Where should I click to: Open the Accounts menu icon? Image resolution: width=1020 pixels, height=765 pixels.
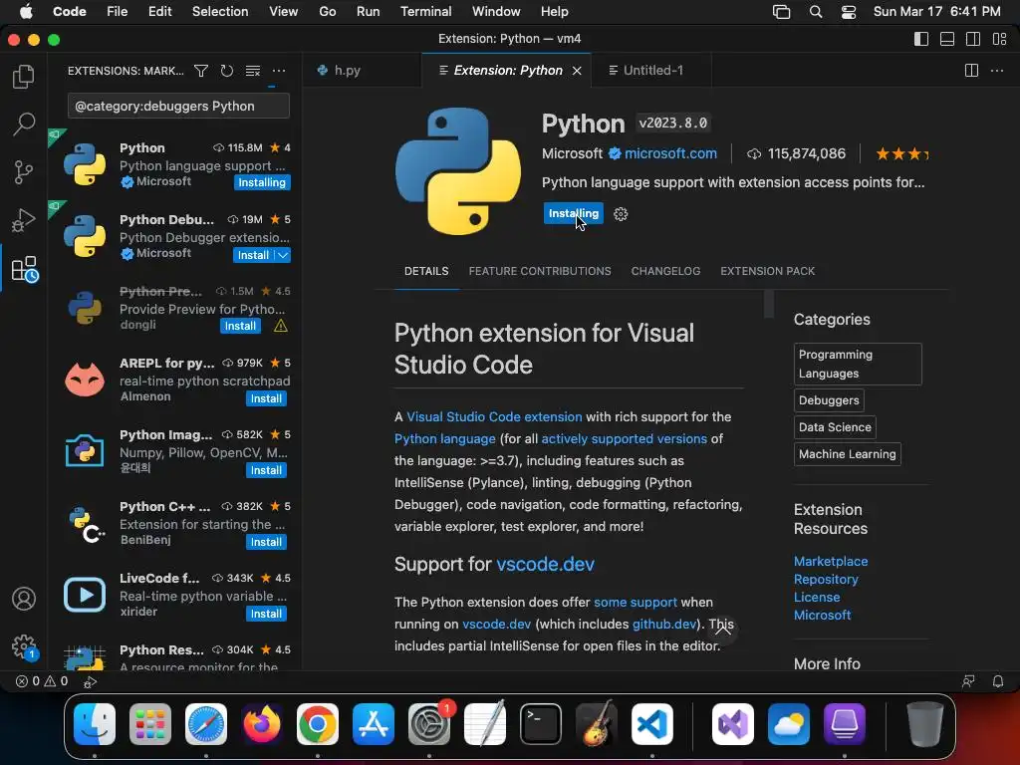click(24, 599)
